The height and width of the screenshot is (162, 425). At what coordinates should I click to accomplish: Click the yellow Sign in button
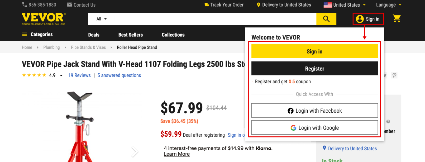pyautogui.click(x=314, y=51)
